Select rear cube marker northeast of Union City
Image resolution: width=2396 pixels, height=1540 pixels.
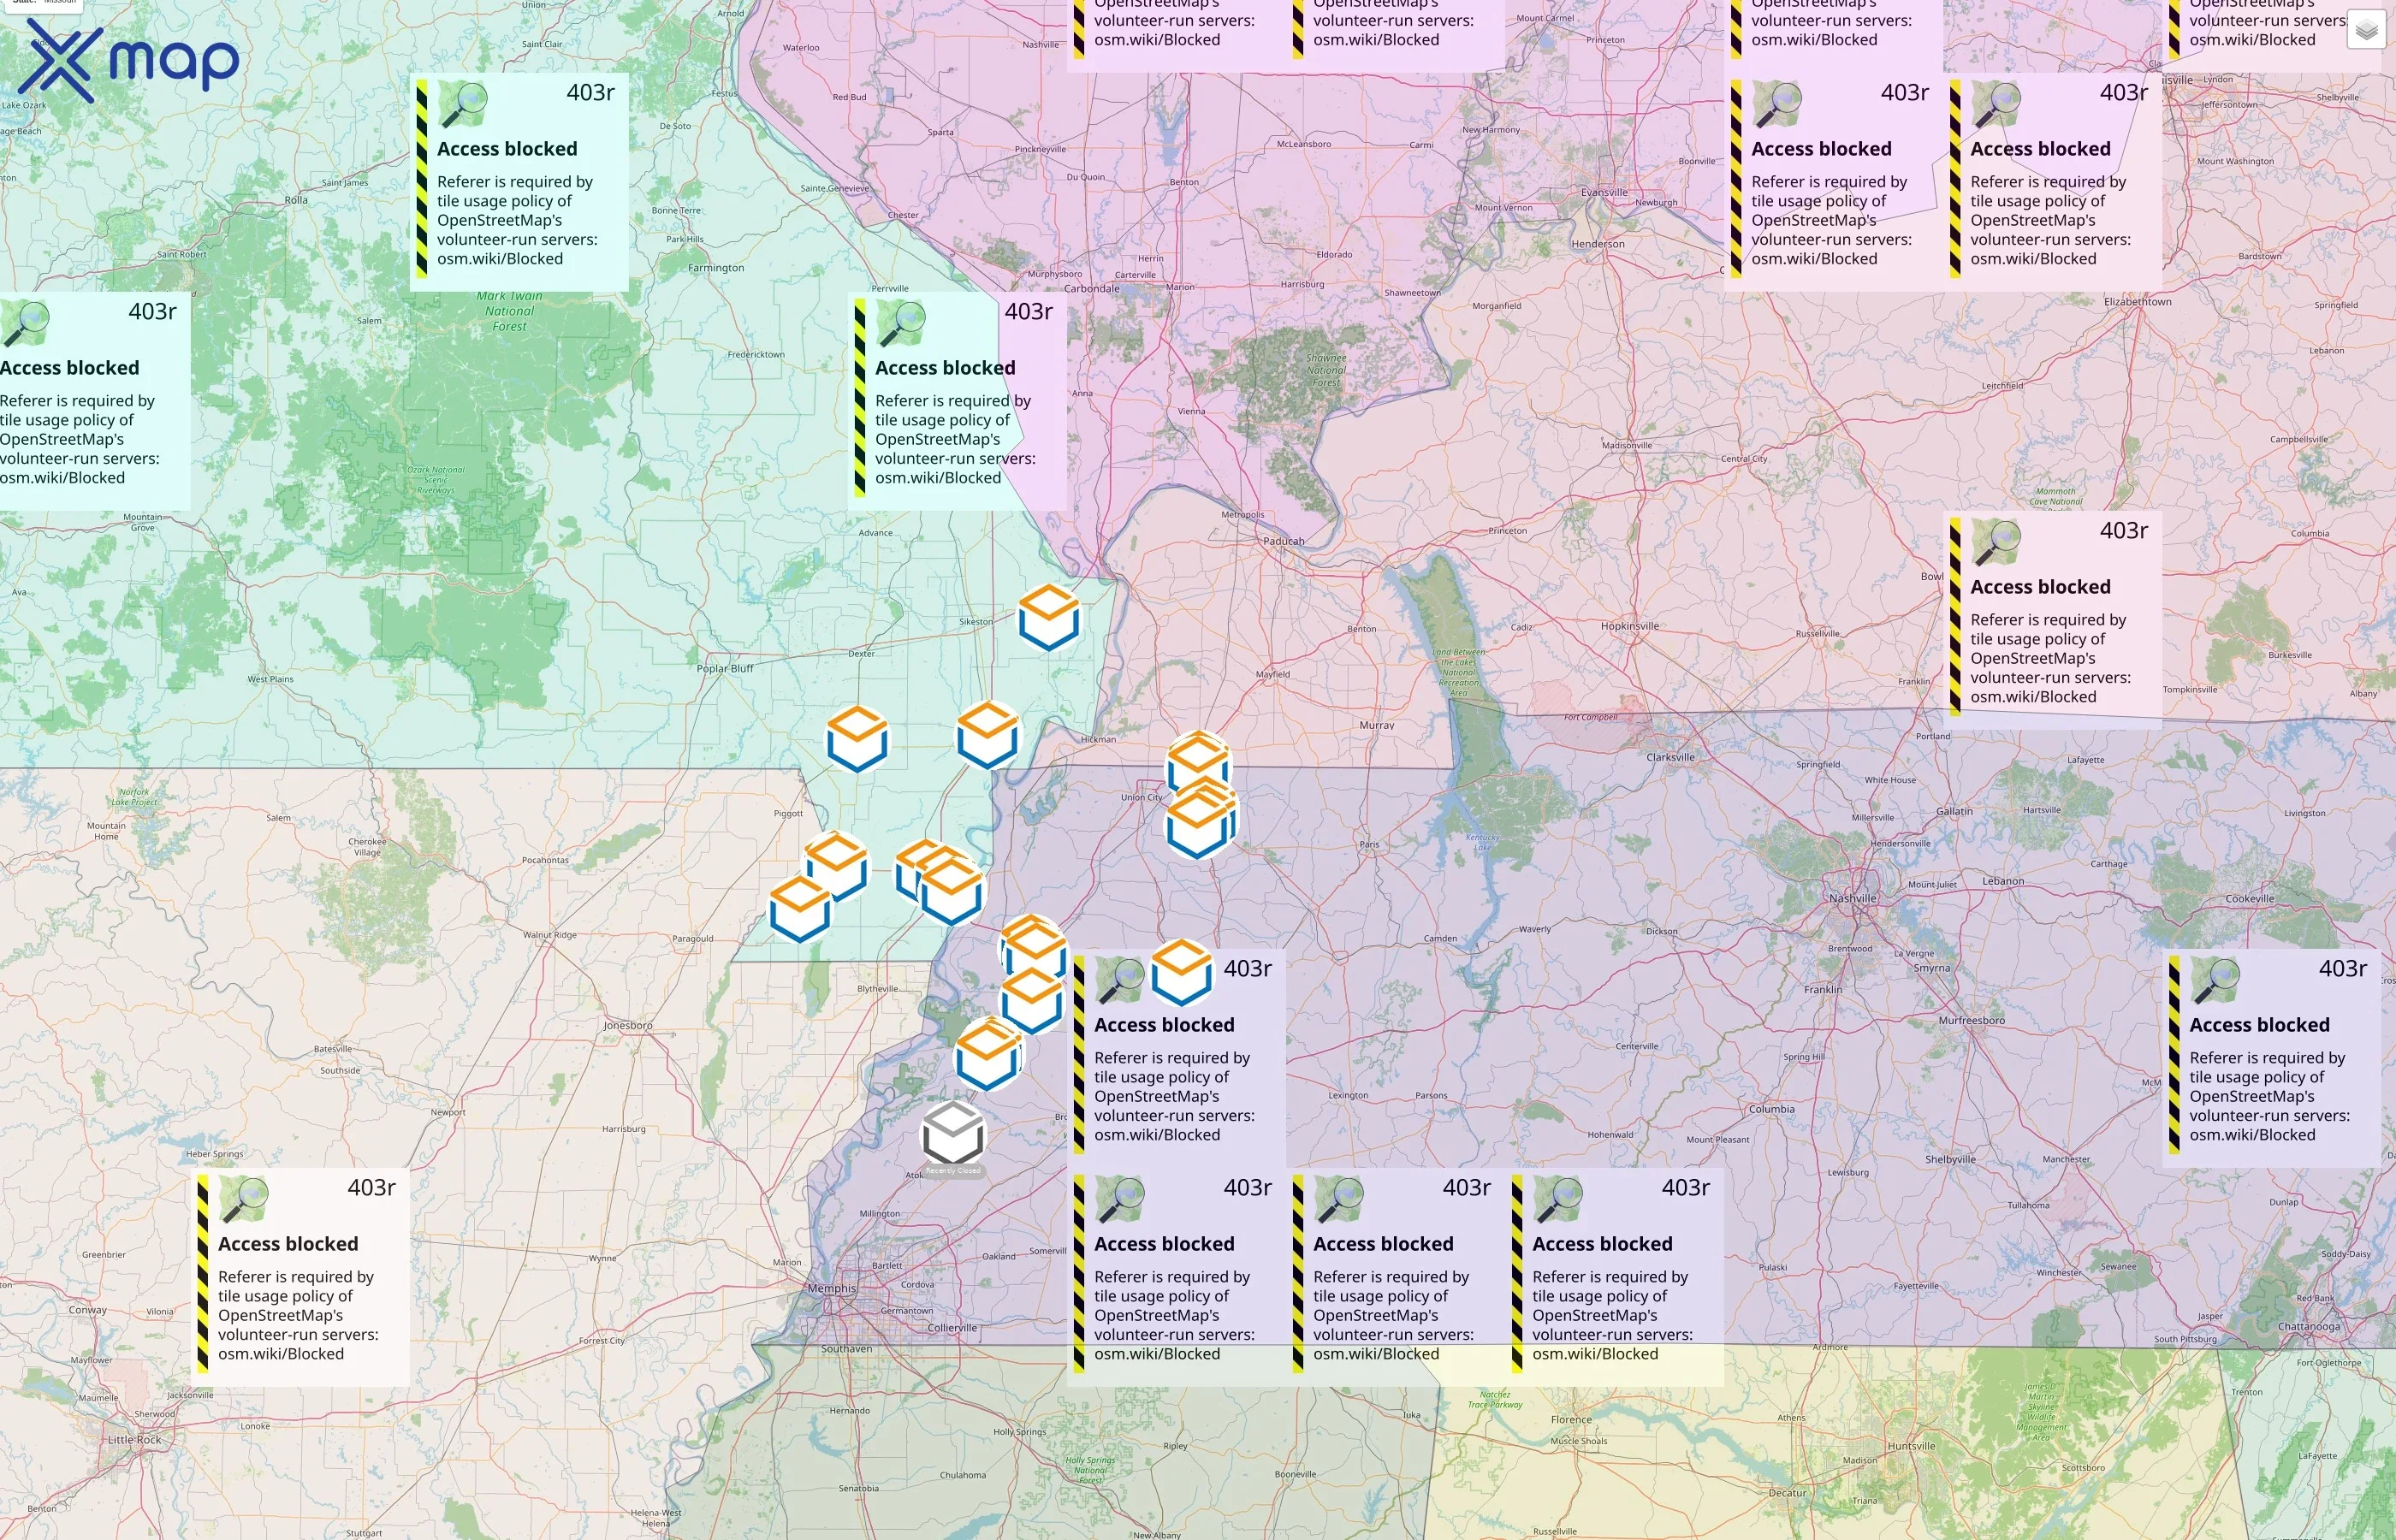click(x=1198, y=762)
